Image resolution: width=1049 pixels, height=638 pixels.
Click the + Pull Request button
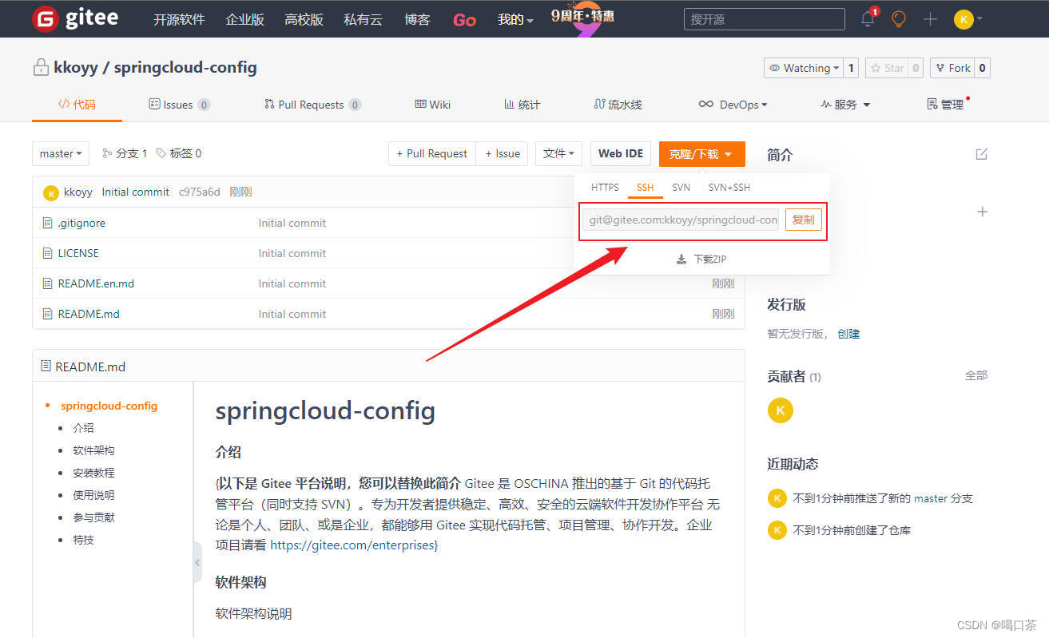[x=432, y=153]
